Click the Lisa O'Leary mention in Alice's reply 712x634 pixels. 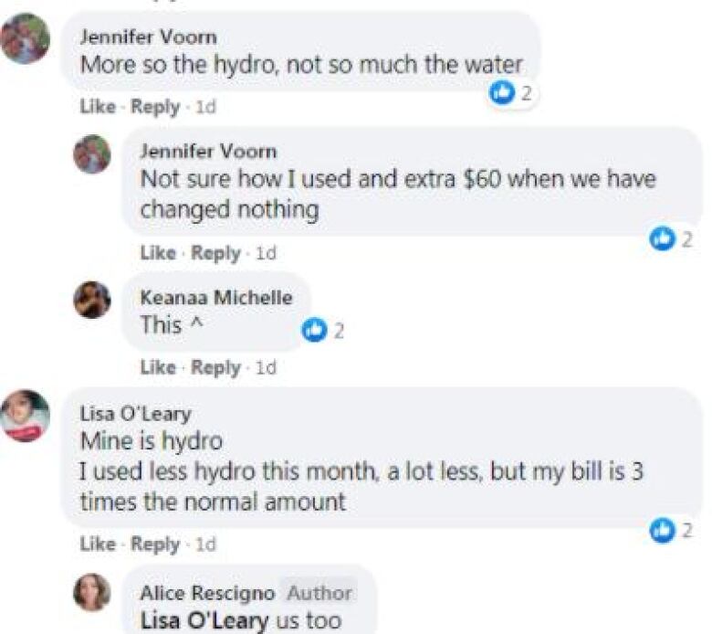(204, 620)
